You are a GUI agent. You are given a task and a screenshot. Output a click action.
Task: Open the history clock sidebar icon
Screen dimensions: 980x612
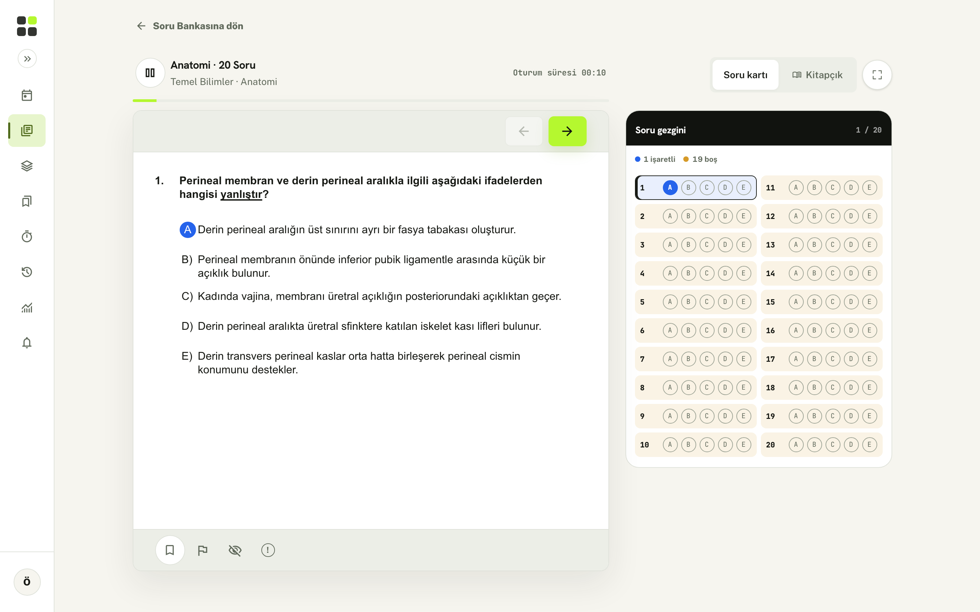tap(27, 272)
